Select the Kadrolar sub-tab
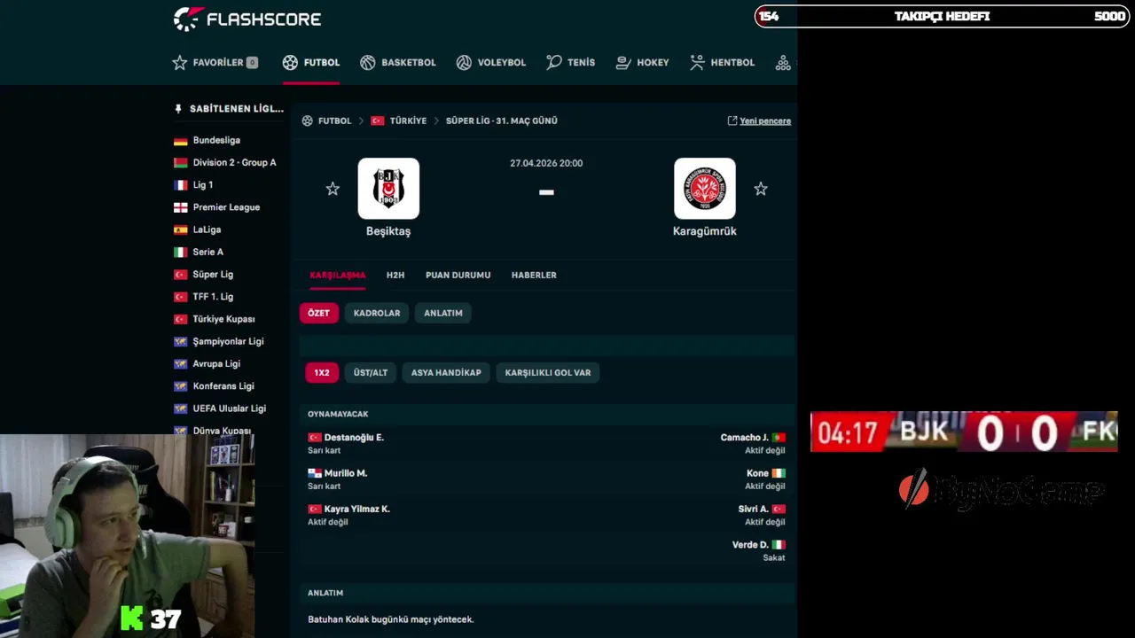This screenshot has height=638, width=1135. click(377, 313)
